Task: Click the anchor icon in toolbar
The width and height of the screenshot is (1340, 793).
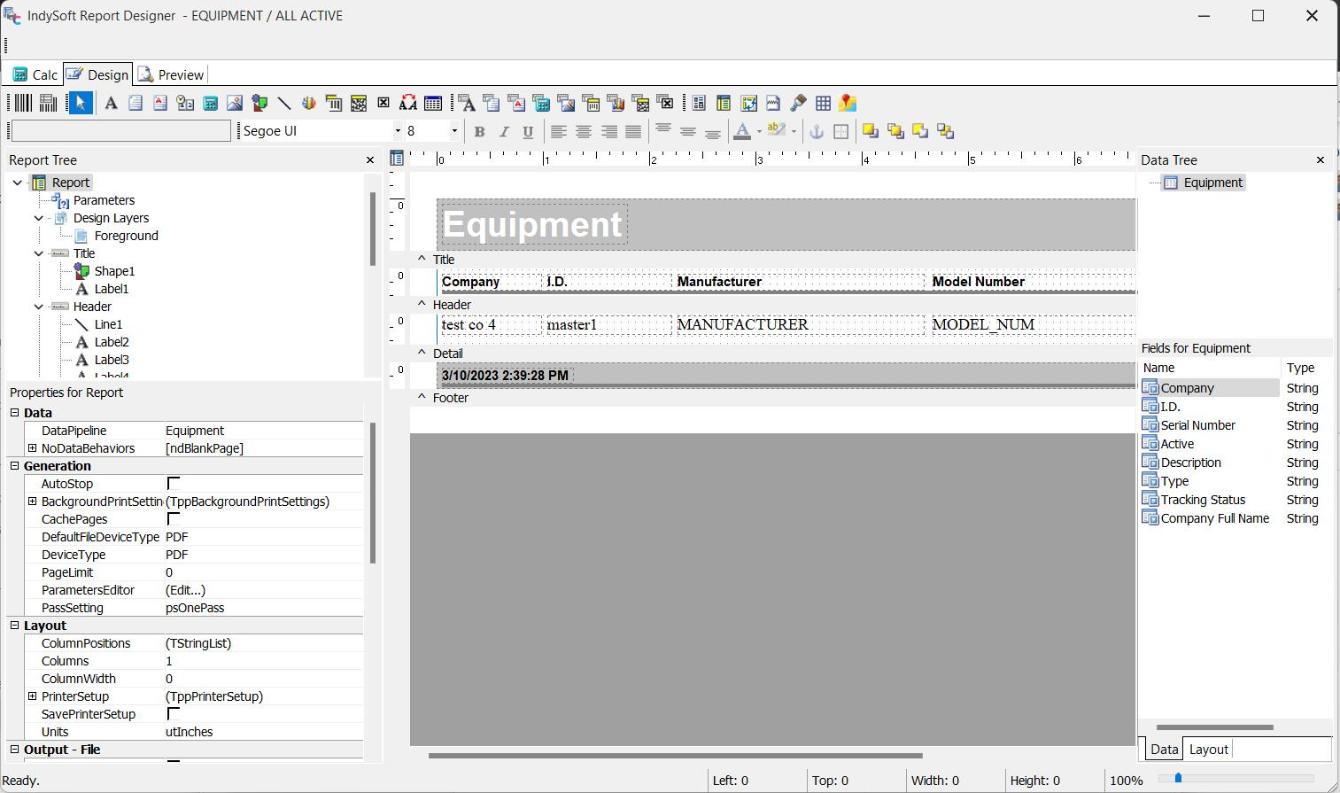Action: click(817, 132)
